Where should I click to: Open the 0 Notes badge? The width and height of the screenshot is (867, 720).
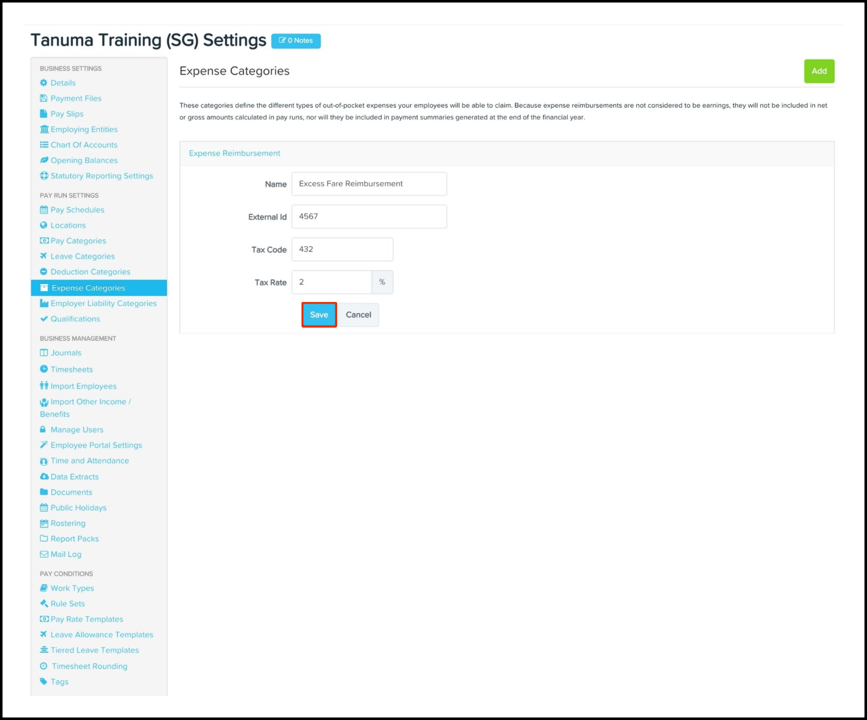pyautogui.click(x=296, y=41)
